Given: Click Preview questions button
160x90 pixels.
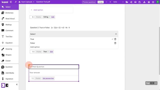Looking at the screenshot, I should click(89, 2).
